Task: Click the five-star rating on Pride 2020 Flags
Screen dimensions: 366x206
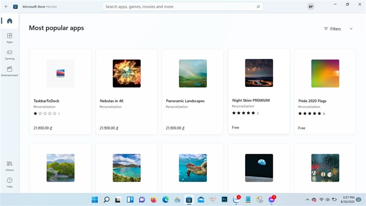Action: click(310, 114)
